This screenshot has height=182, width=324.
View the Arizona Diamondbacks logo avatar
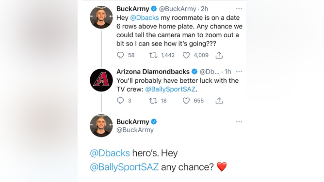(101, 80)
